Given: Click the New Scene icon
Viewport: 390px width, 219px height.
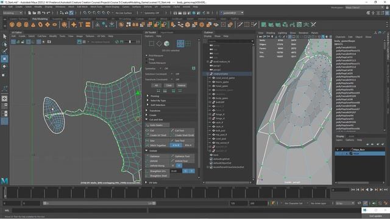Looking at the screenshot, I should coord(30,13).
